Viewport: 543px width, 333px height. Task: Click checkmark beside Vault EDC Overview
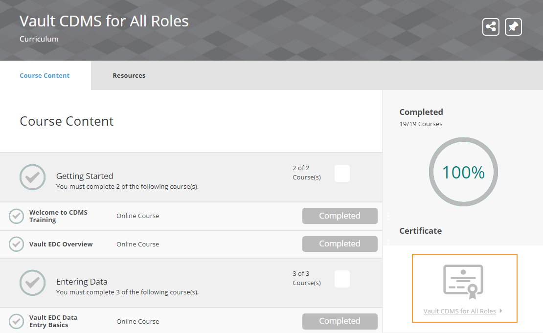click(16, 244)
